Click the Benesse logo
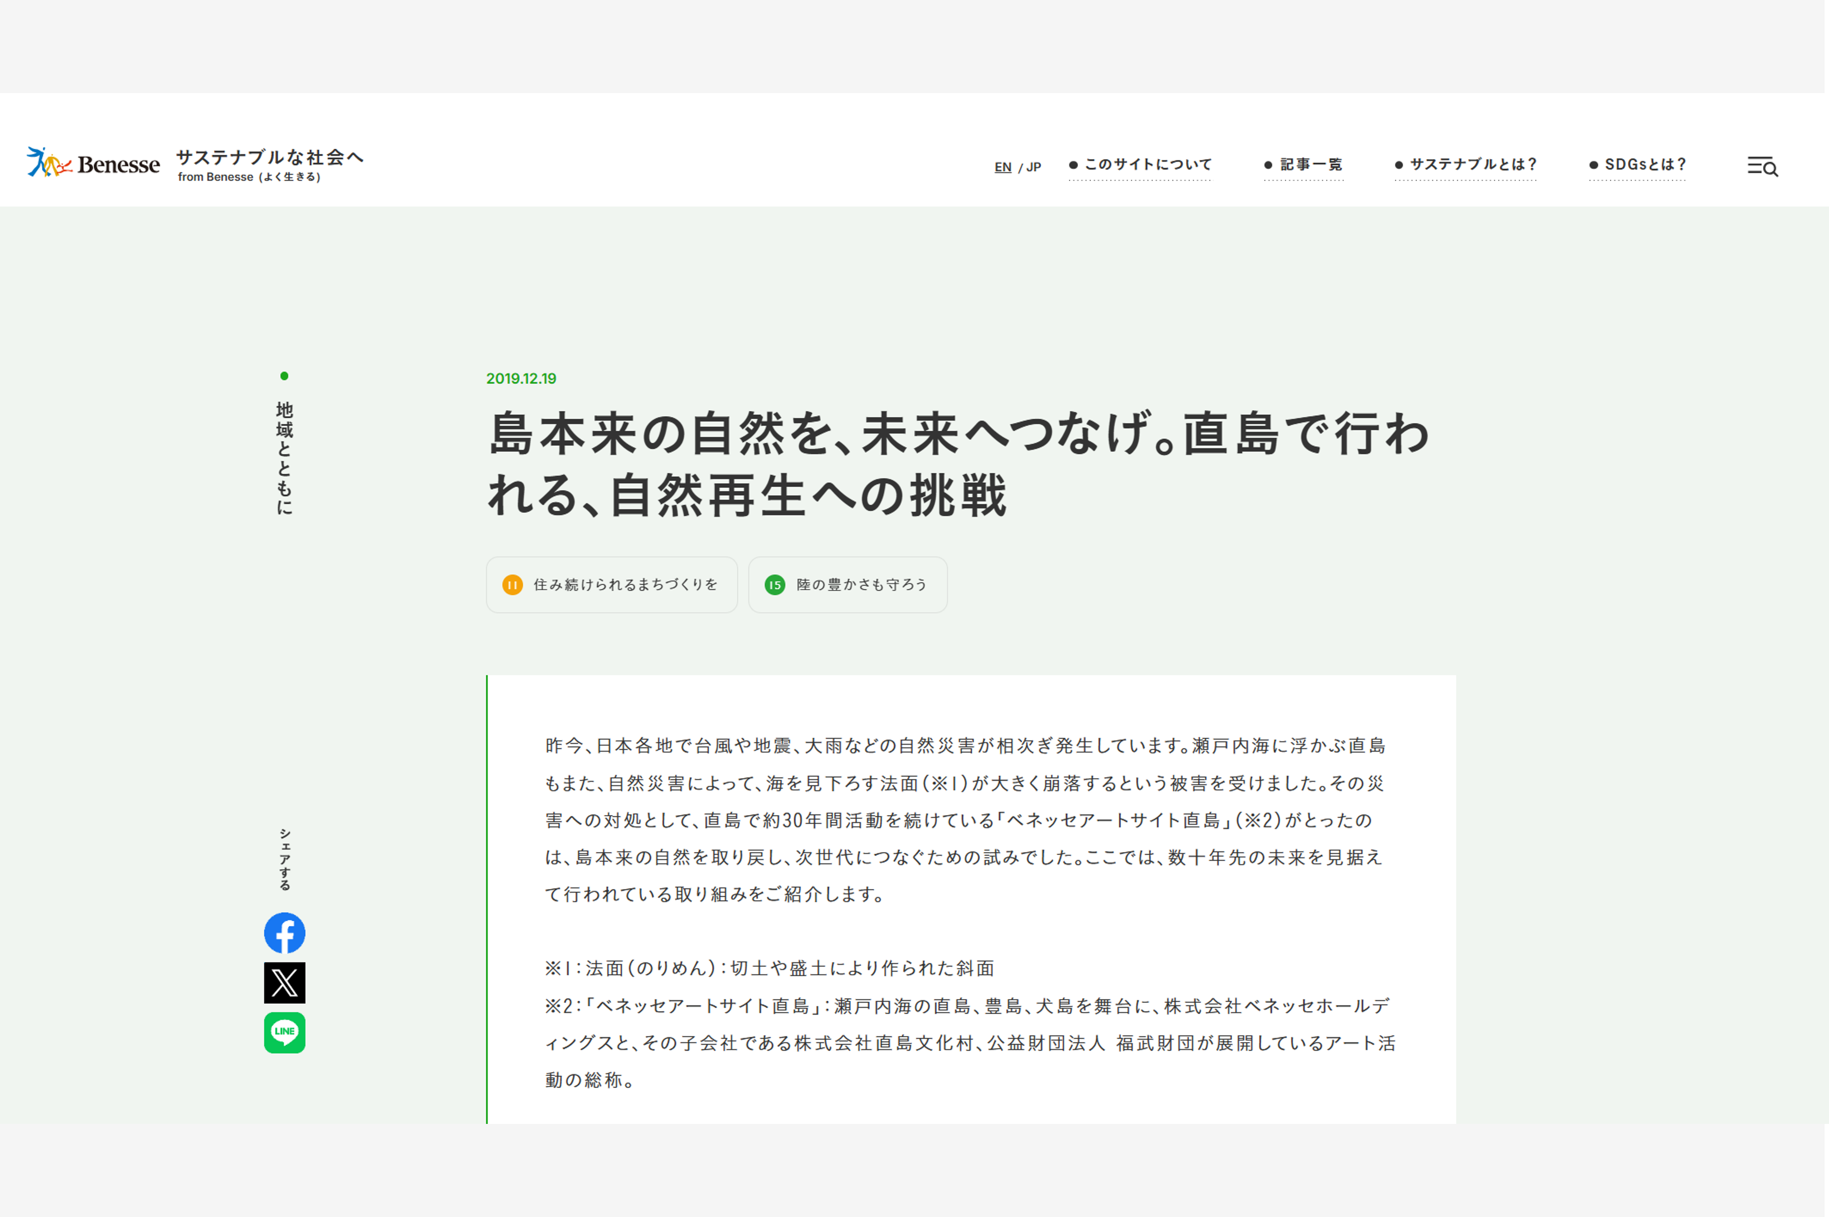Screen dimensions: 1829x1217 pyautogui.click(x=93, y=163)
